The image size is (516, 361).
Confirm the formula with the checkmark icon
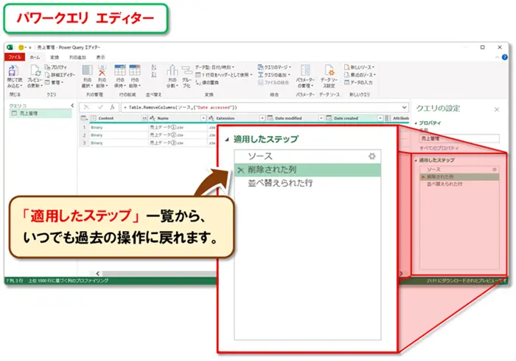point(100,107)
